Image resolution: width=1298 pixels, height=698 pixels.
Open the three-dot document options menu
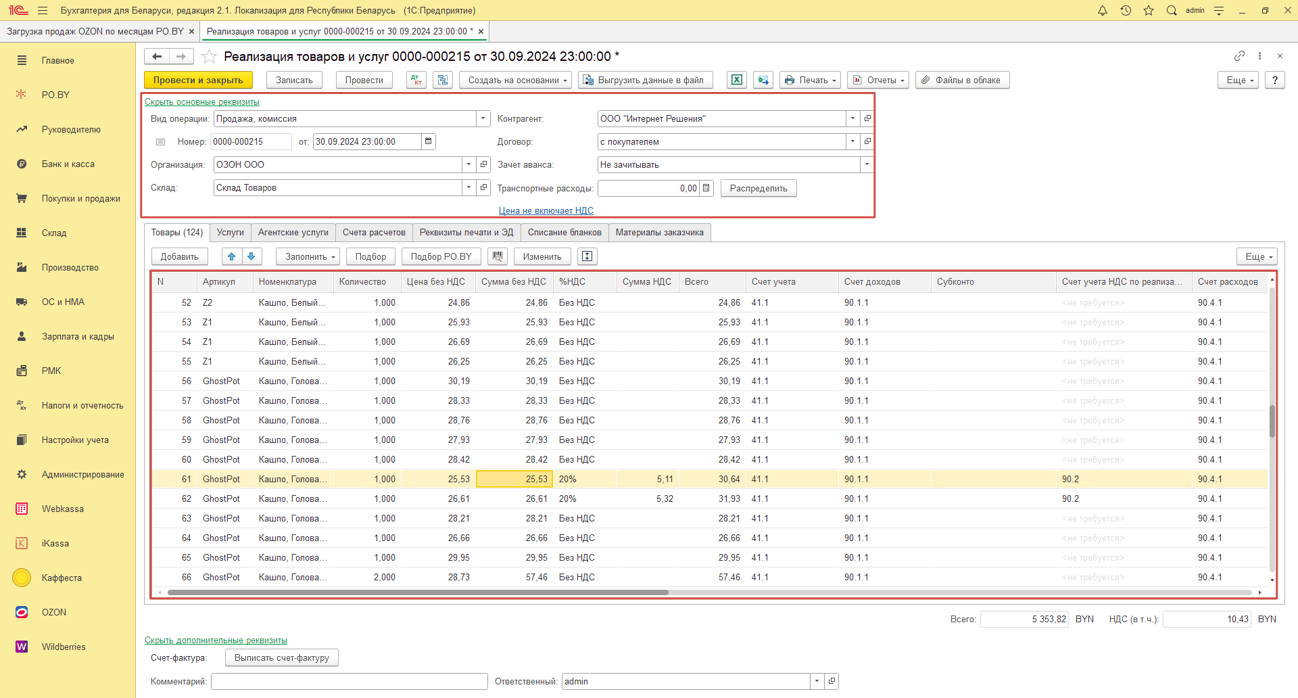1259,55
